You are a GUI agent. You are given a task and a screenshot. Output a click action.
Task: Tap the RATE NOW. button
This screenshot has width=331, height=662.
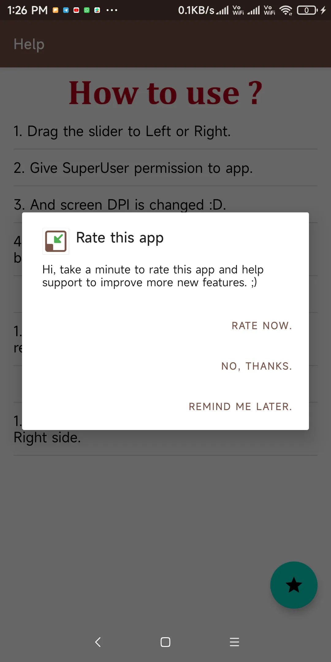tap(262, 325)
